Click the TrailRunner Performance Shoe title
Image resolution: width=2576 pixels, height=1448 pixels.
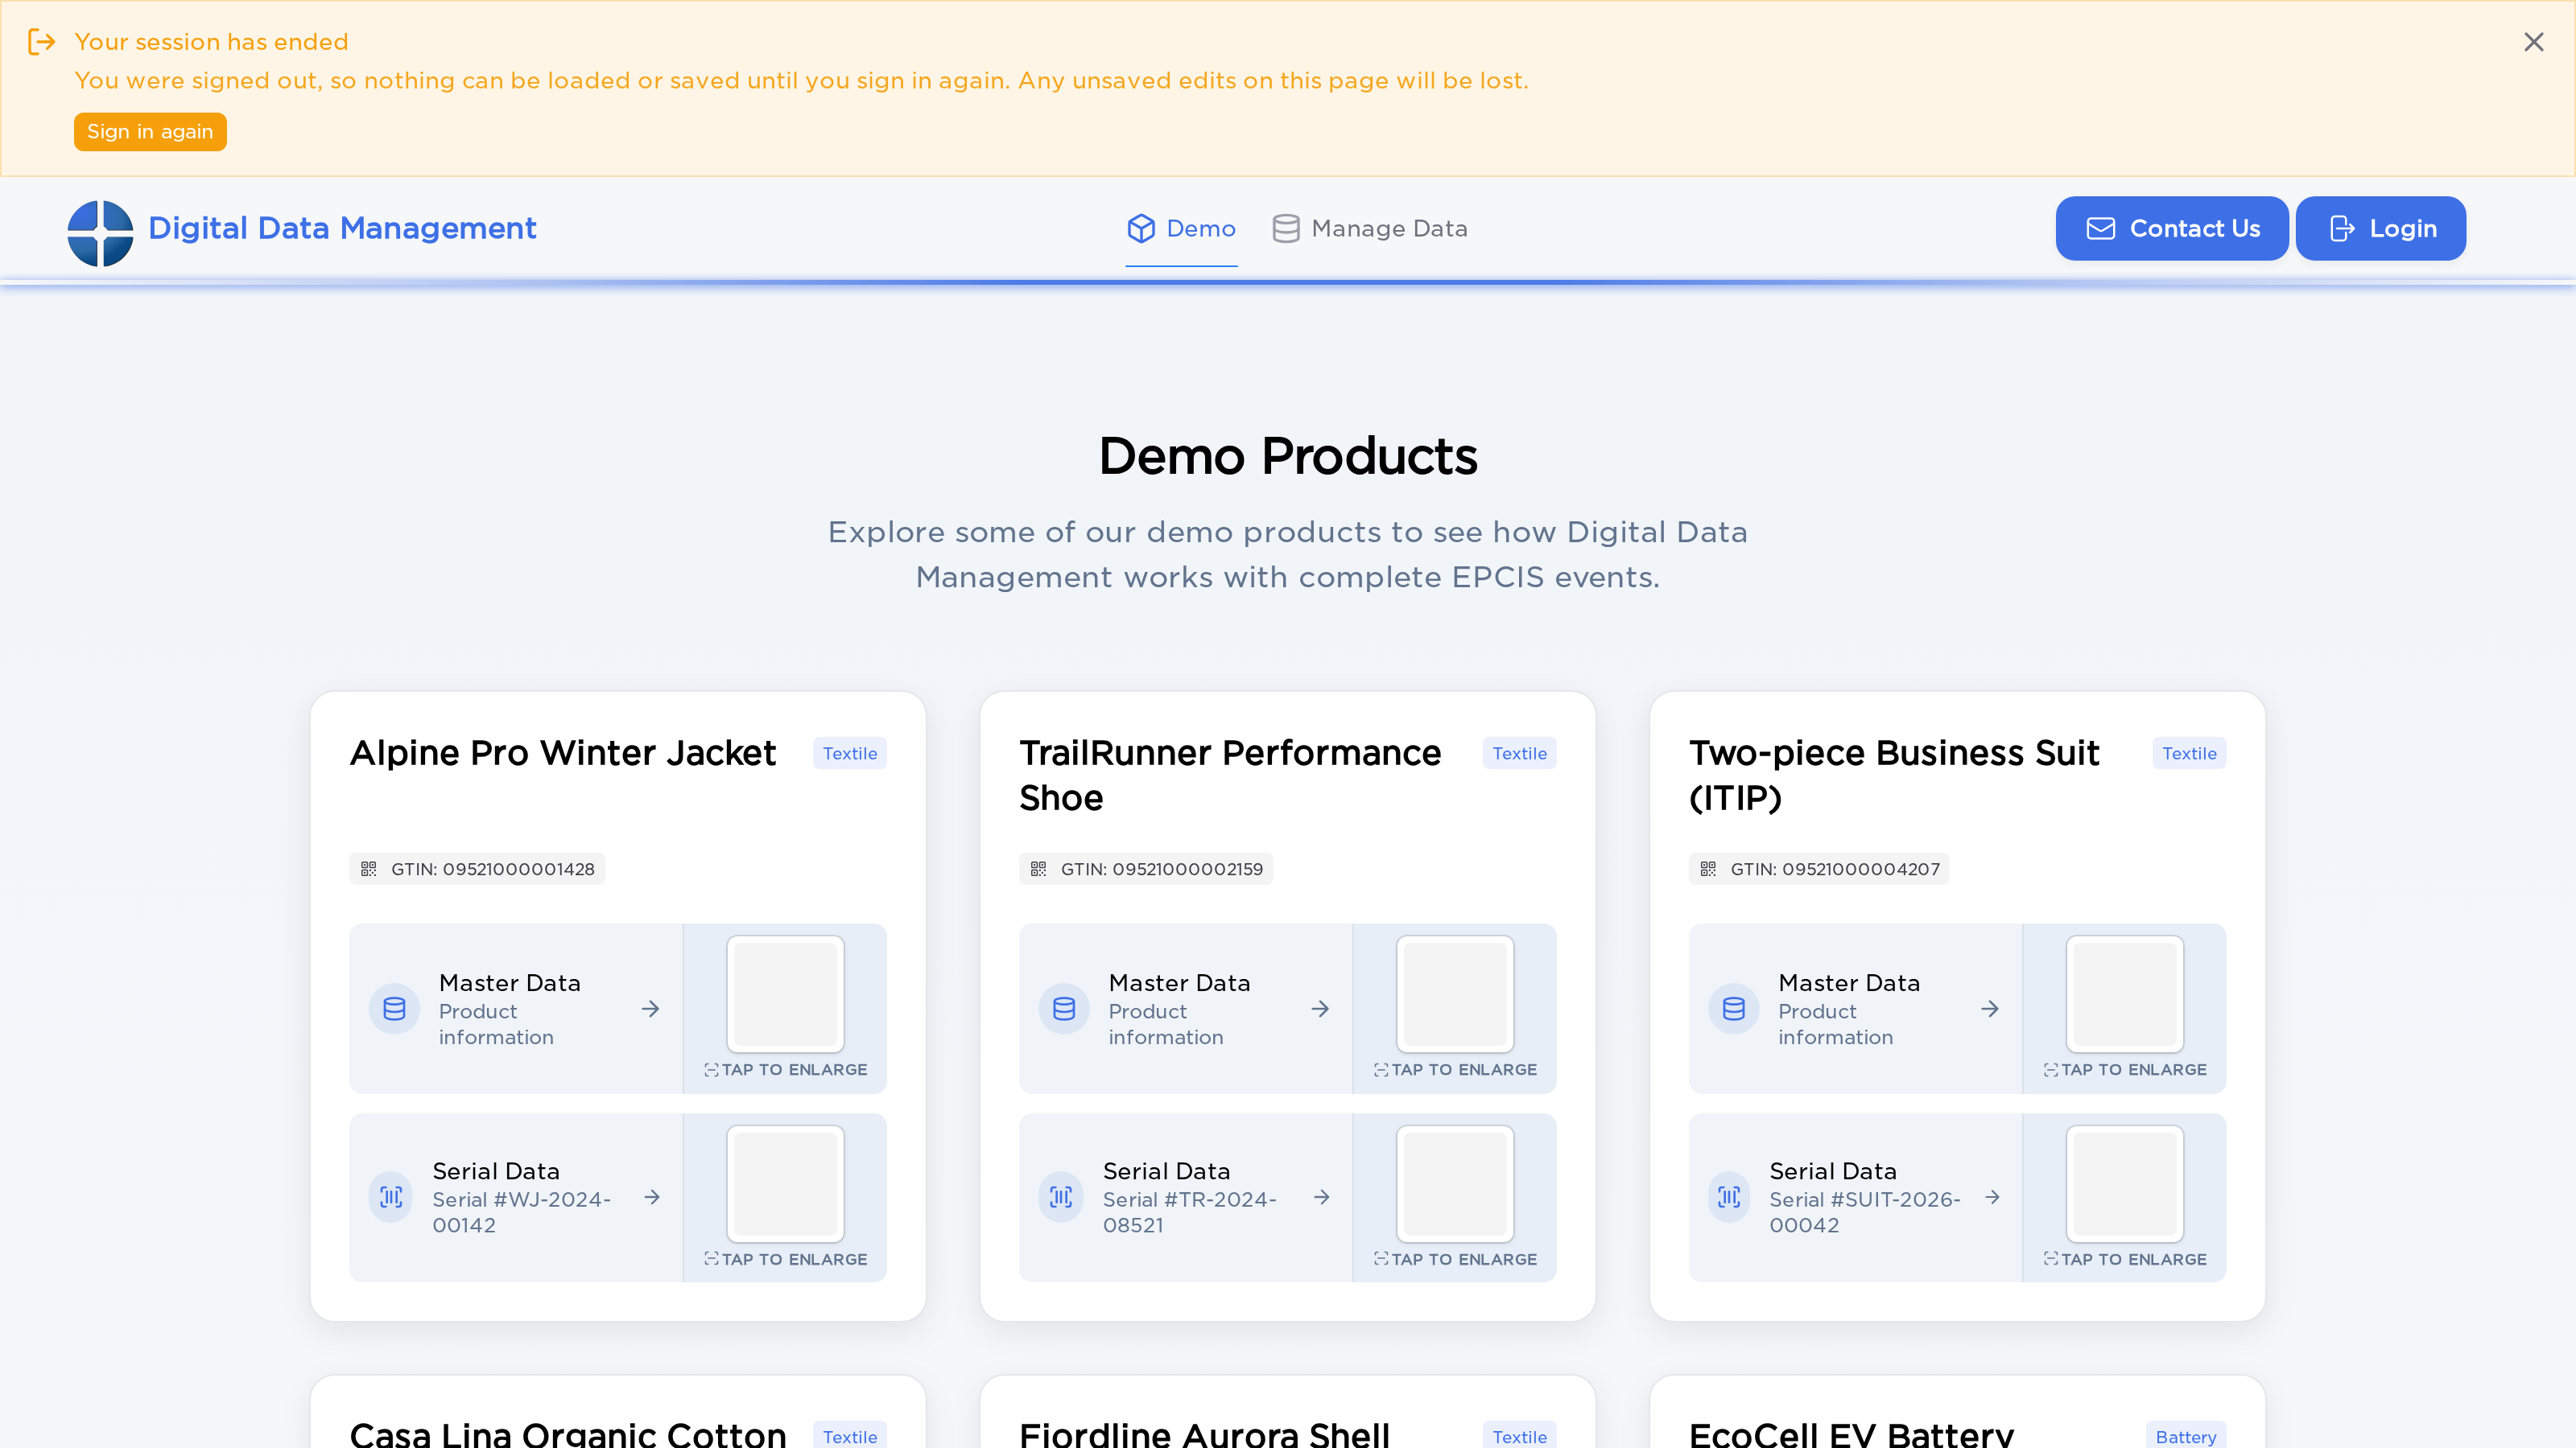tap(1231, 775)
